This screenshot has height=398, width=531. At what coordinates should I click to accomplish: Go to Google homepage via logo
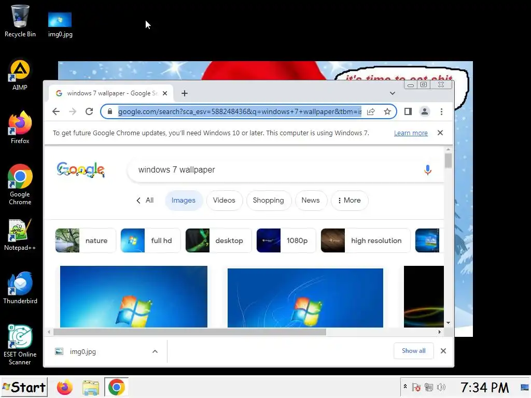(80, 169)
